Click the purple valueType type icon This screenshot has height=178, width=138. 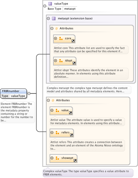point(50,4)
